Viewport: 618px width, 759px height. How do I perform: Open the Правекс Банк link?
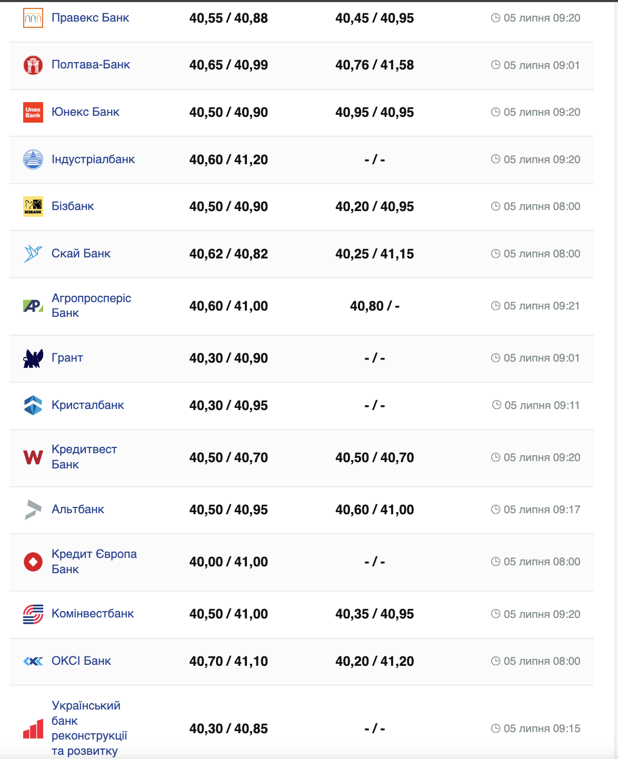[90, 18]
